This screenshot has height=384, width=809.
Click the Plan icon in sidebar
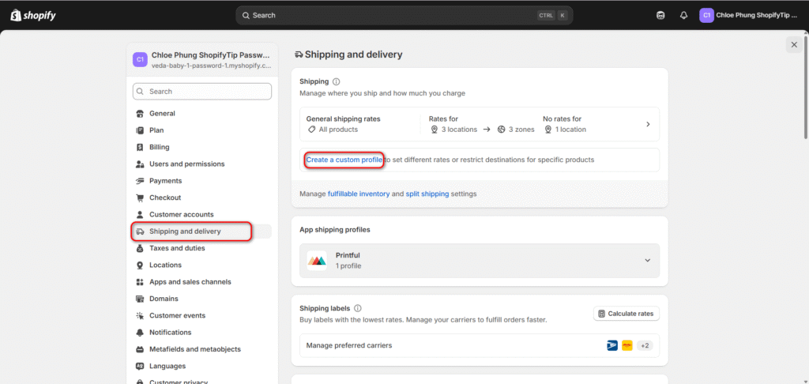click(139, 130)
